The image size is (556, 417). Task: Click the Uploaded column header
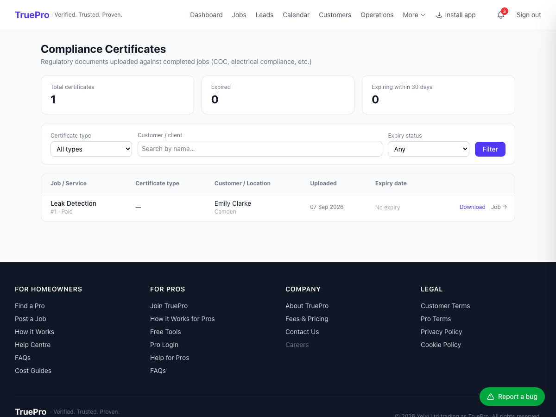pos(323,183)
